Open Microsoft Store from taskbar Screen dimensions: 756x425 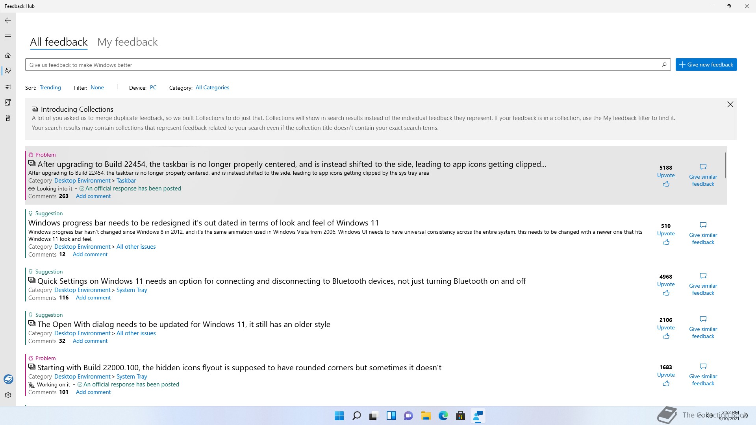tap(460, 416)
